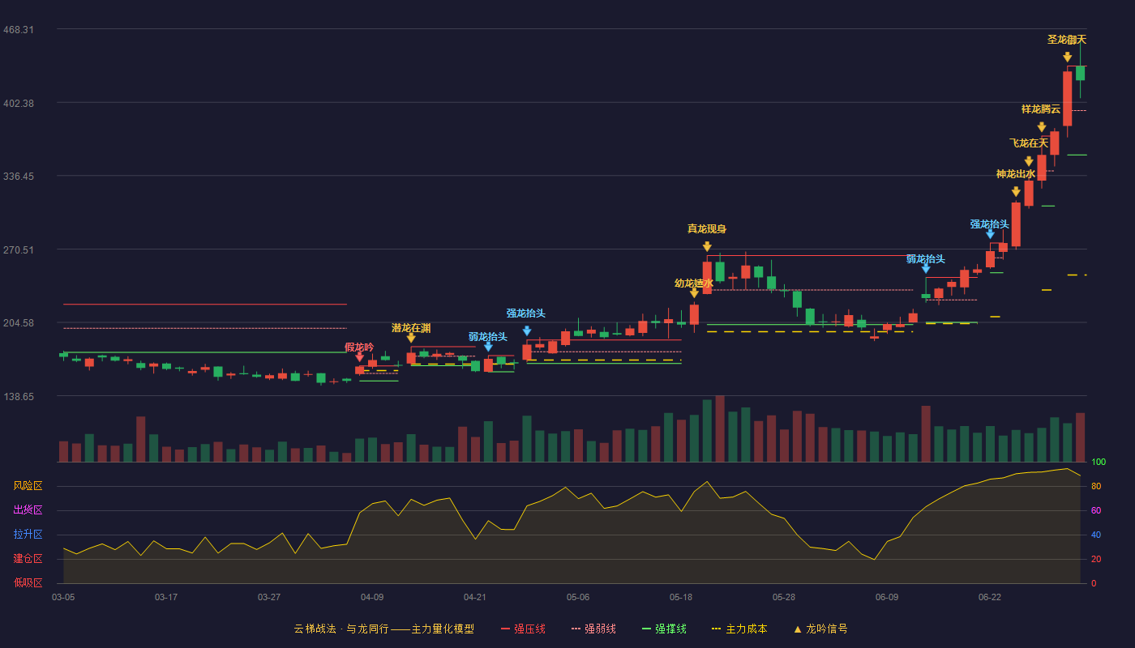Click the 04-09 date label

click(x=372, y=597)
